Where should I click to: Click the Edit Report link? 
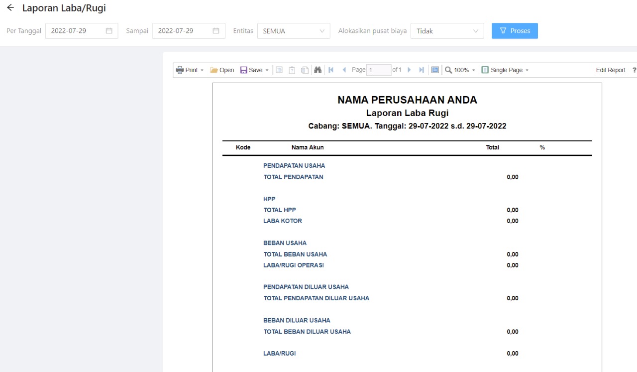point(611,70)
